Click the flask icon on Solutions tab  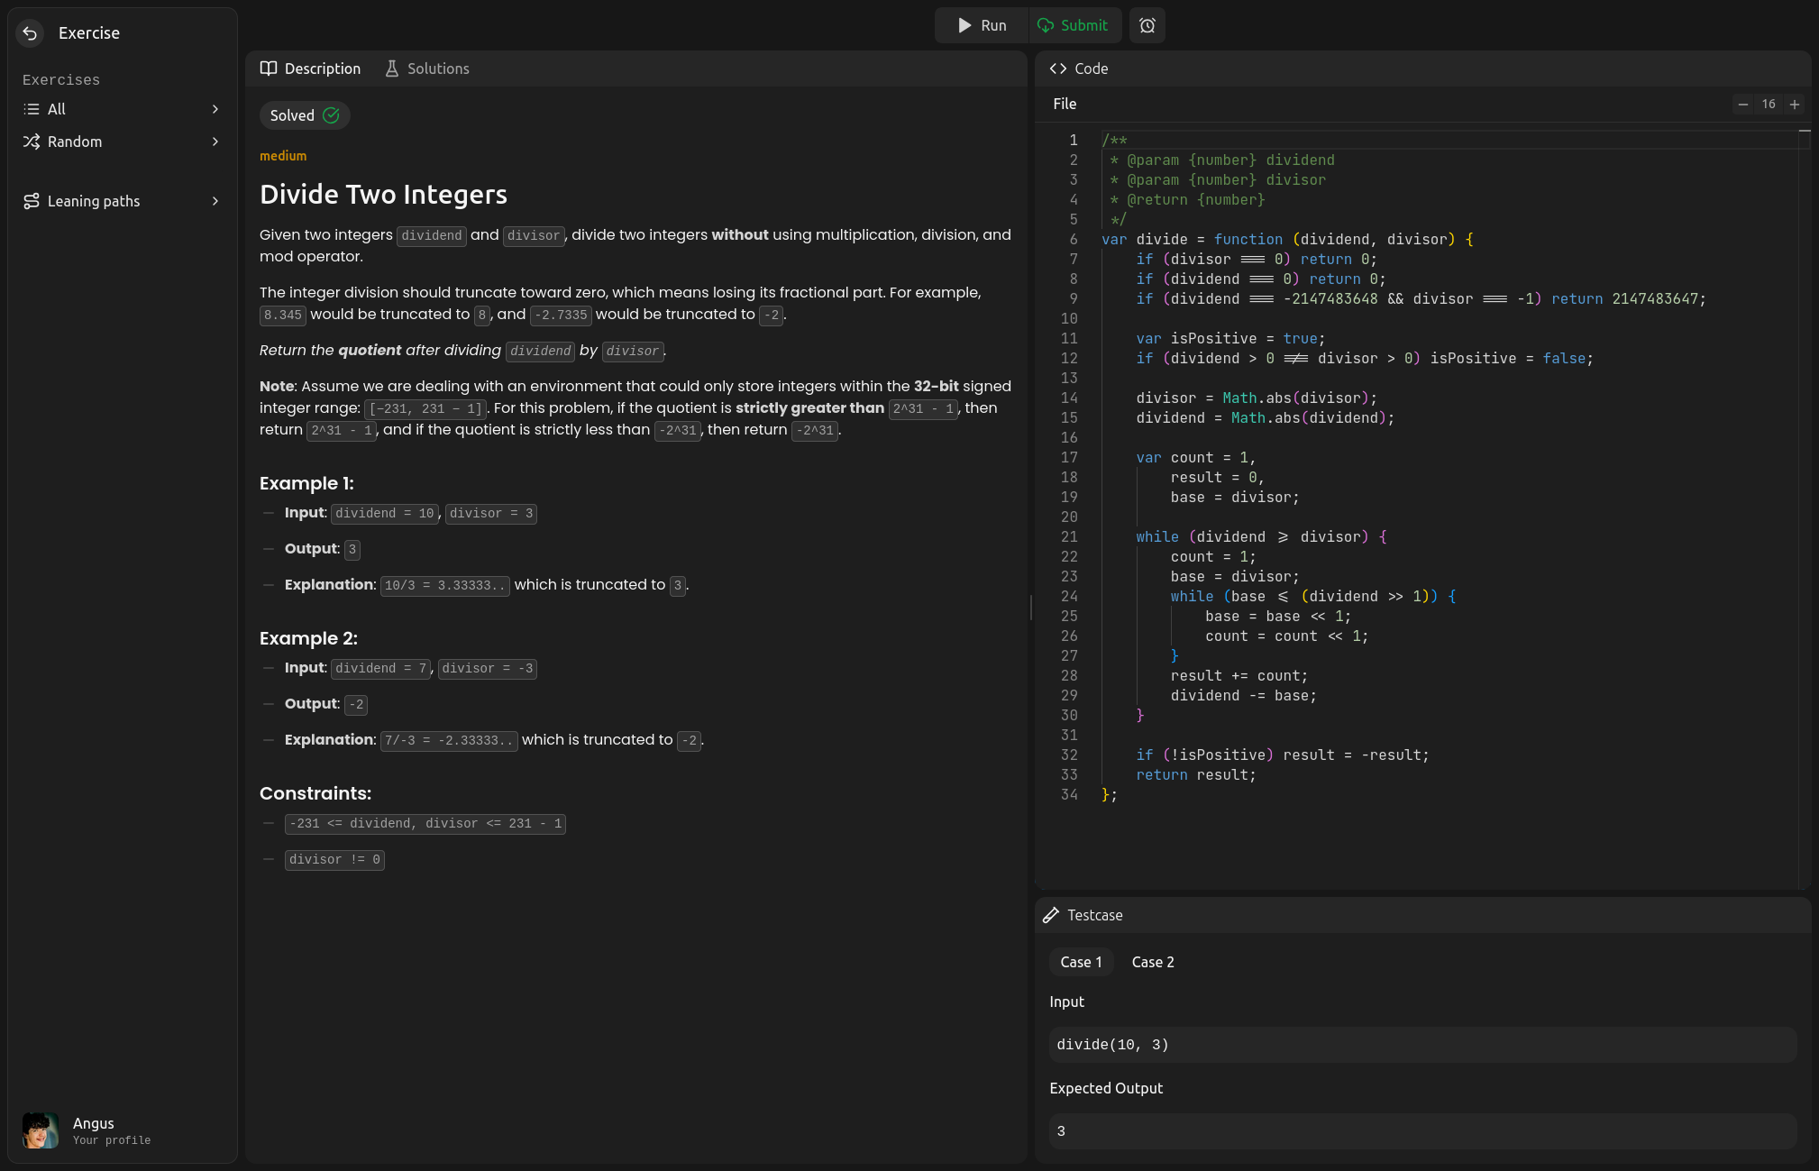(x=391, y=69)
